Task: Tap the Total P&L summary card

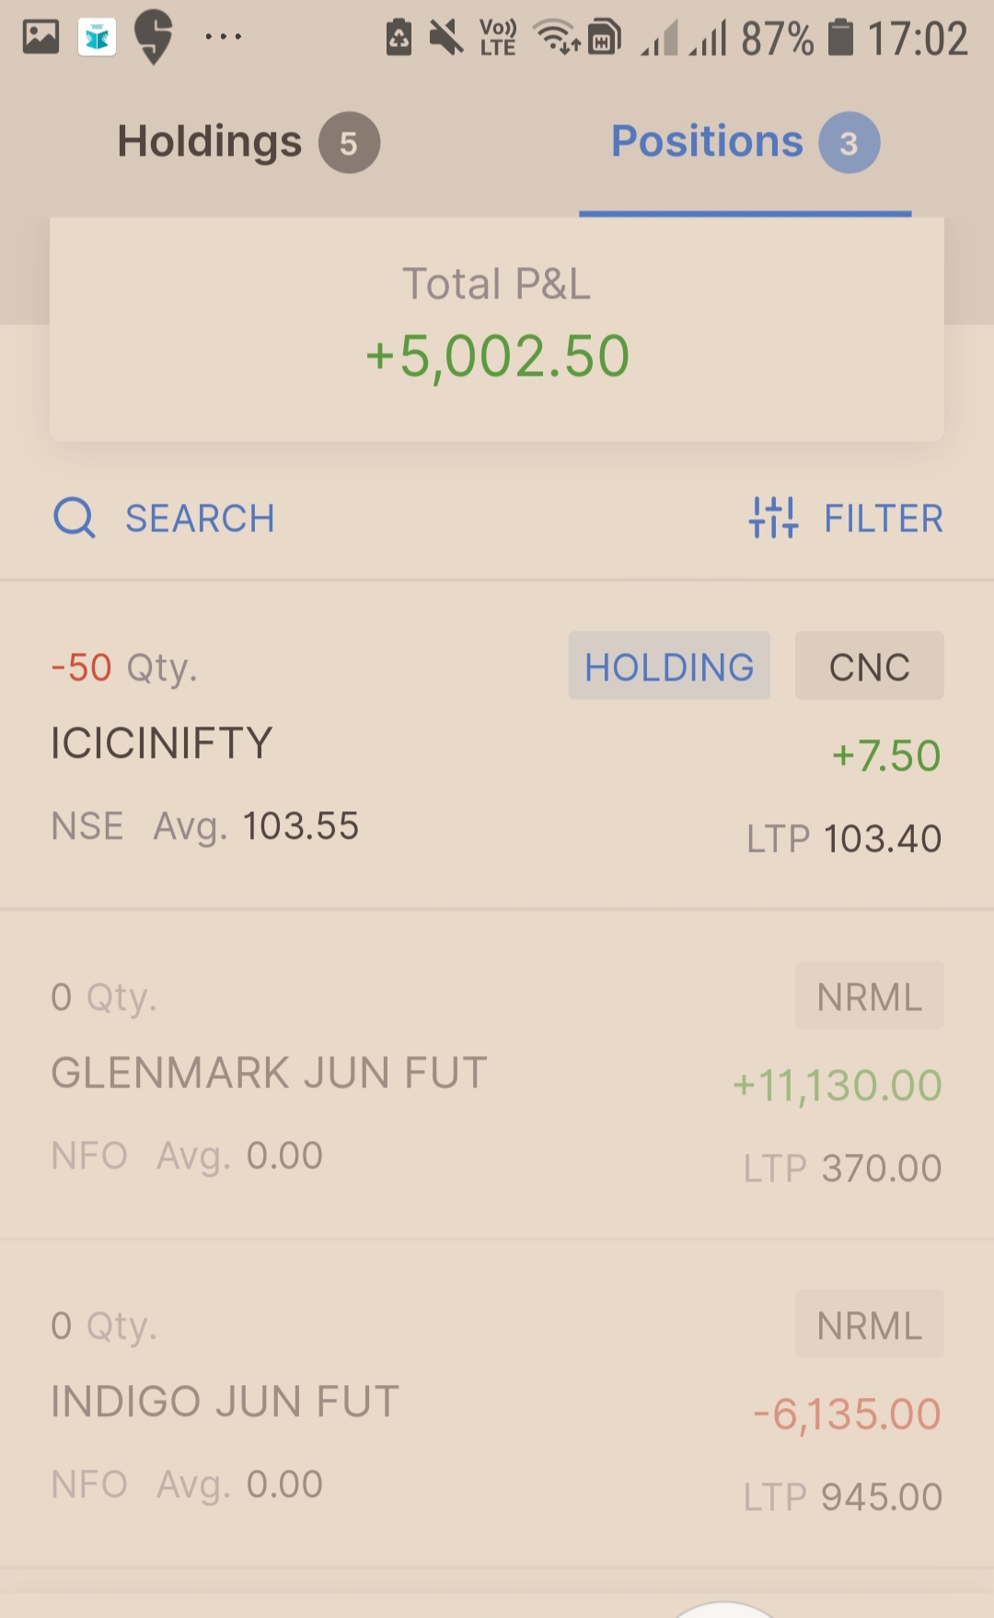Action: (497, 329)
